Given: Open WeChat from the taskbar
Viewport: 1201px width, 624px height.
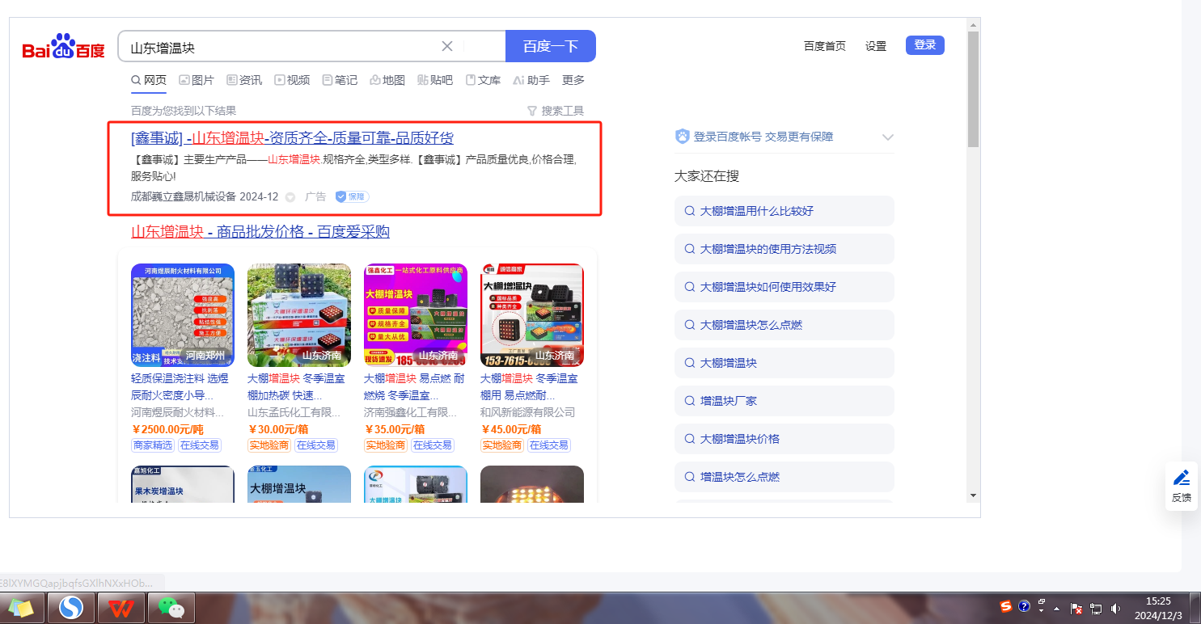Looking at the screenshot, I should coord(170,606).
